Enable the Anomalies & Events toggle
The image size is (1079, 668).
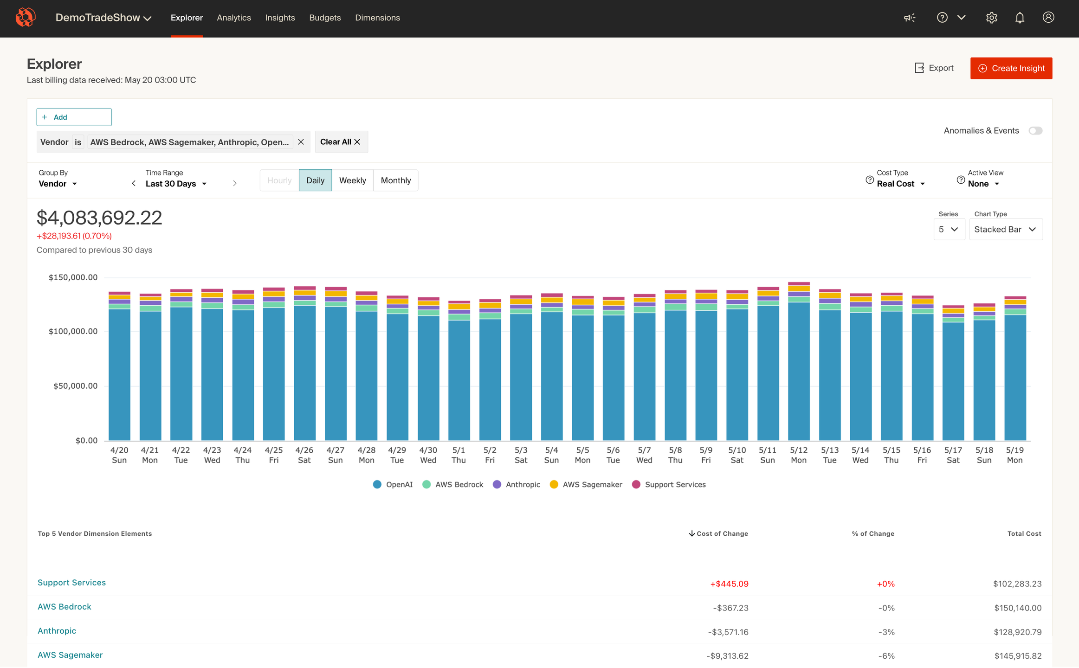point(1035,131)
